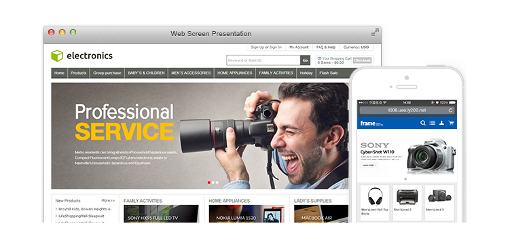Image resolution: width=508 pixels, height=247 pixels.
Task: Click the green cube electronics logo
Action: (57, 56)
